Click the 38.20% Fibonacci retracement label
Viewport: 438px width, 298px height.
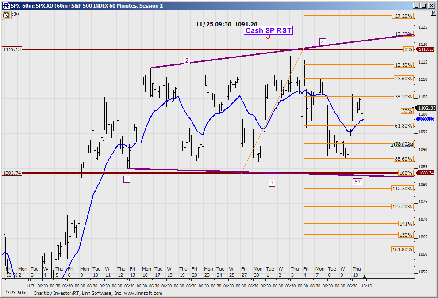(403, 97)
